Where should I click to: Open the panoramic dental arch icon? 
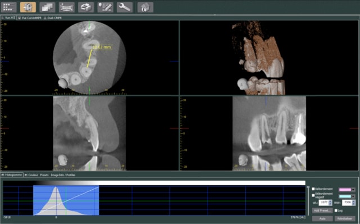[x=66, y=7]
